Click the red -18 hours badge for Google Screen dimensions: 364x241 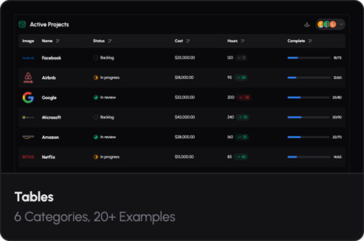tap(244, 98)
